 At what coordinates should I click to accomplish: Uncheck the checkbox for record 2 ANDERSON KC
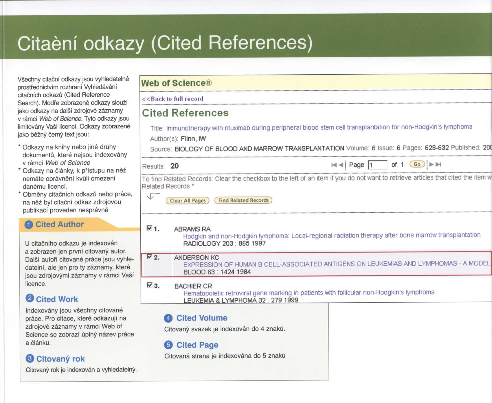[x=150, y=256]
